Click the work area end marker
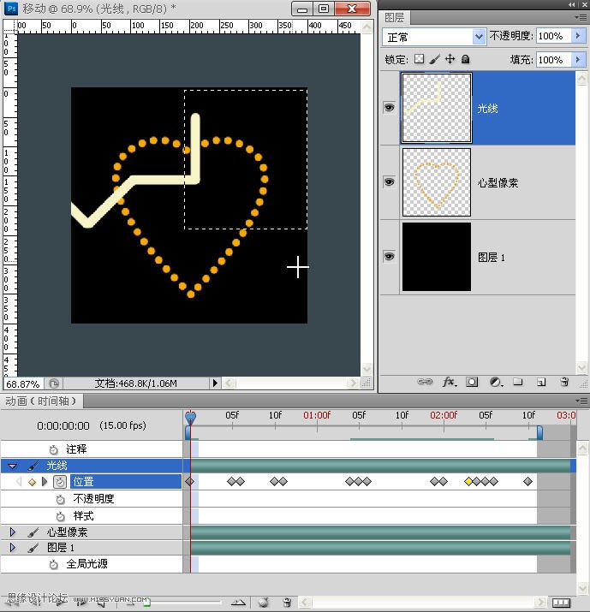Screen dimensions: 590x612 point(539,433)
